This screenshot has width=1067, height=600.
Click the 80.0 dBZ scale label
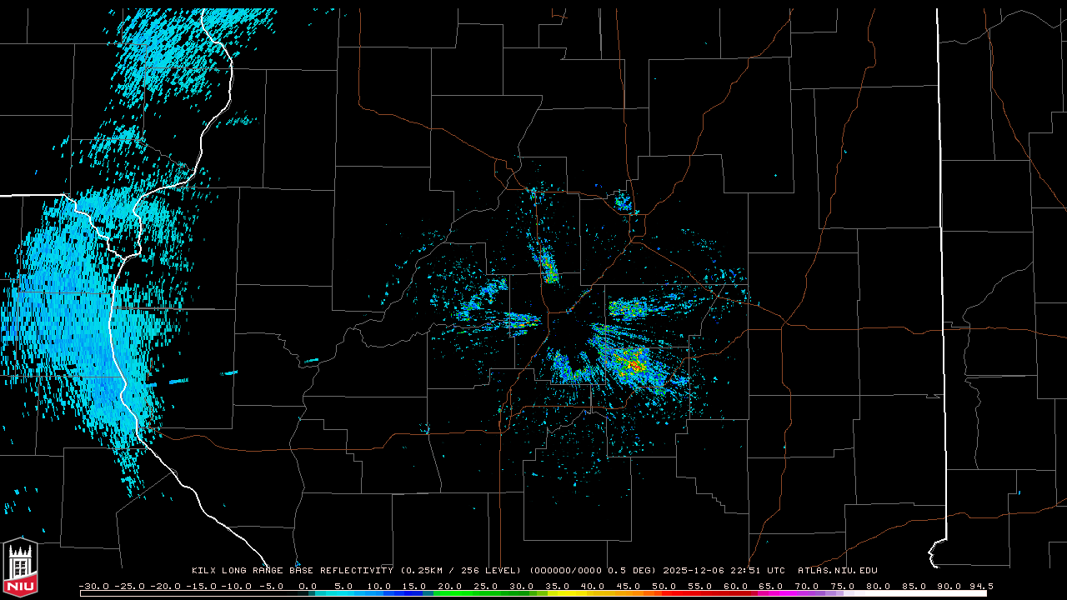(879, 586)
